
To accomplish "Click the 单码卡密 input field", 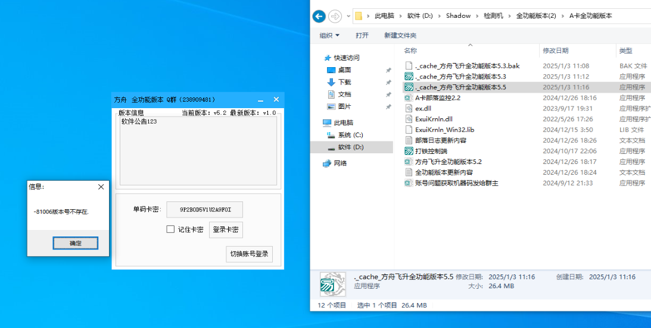I will click(x=204, y=209).
